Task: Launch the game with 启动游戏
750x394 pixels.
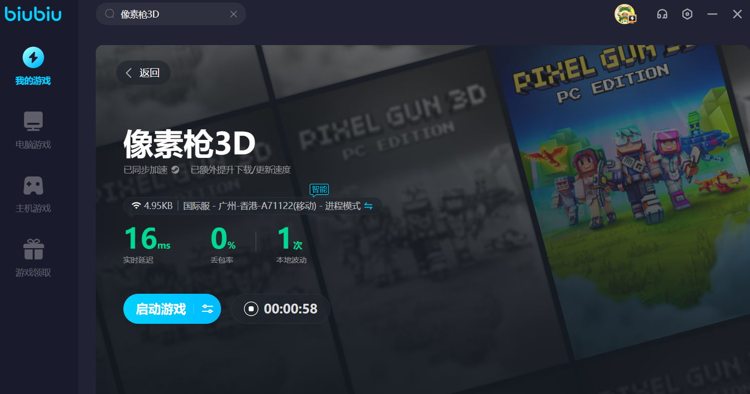Action: coord(160,309)
